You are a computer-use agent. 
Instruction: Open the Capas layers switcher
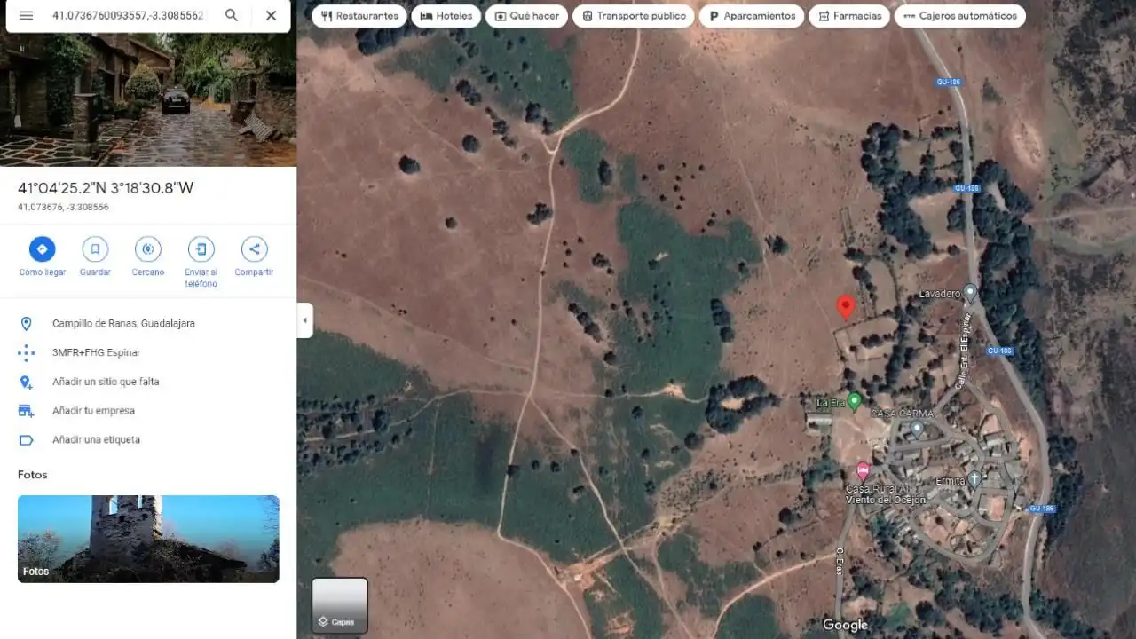point(339,606)
